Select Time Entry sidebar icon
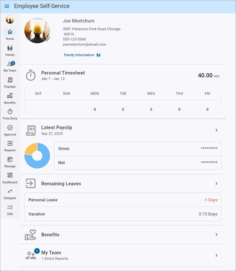Image resolution: width=236 pixels, height=271 pixels. tap(10, 114)
